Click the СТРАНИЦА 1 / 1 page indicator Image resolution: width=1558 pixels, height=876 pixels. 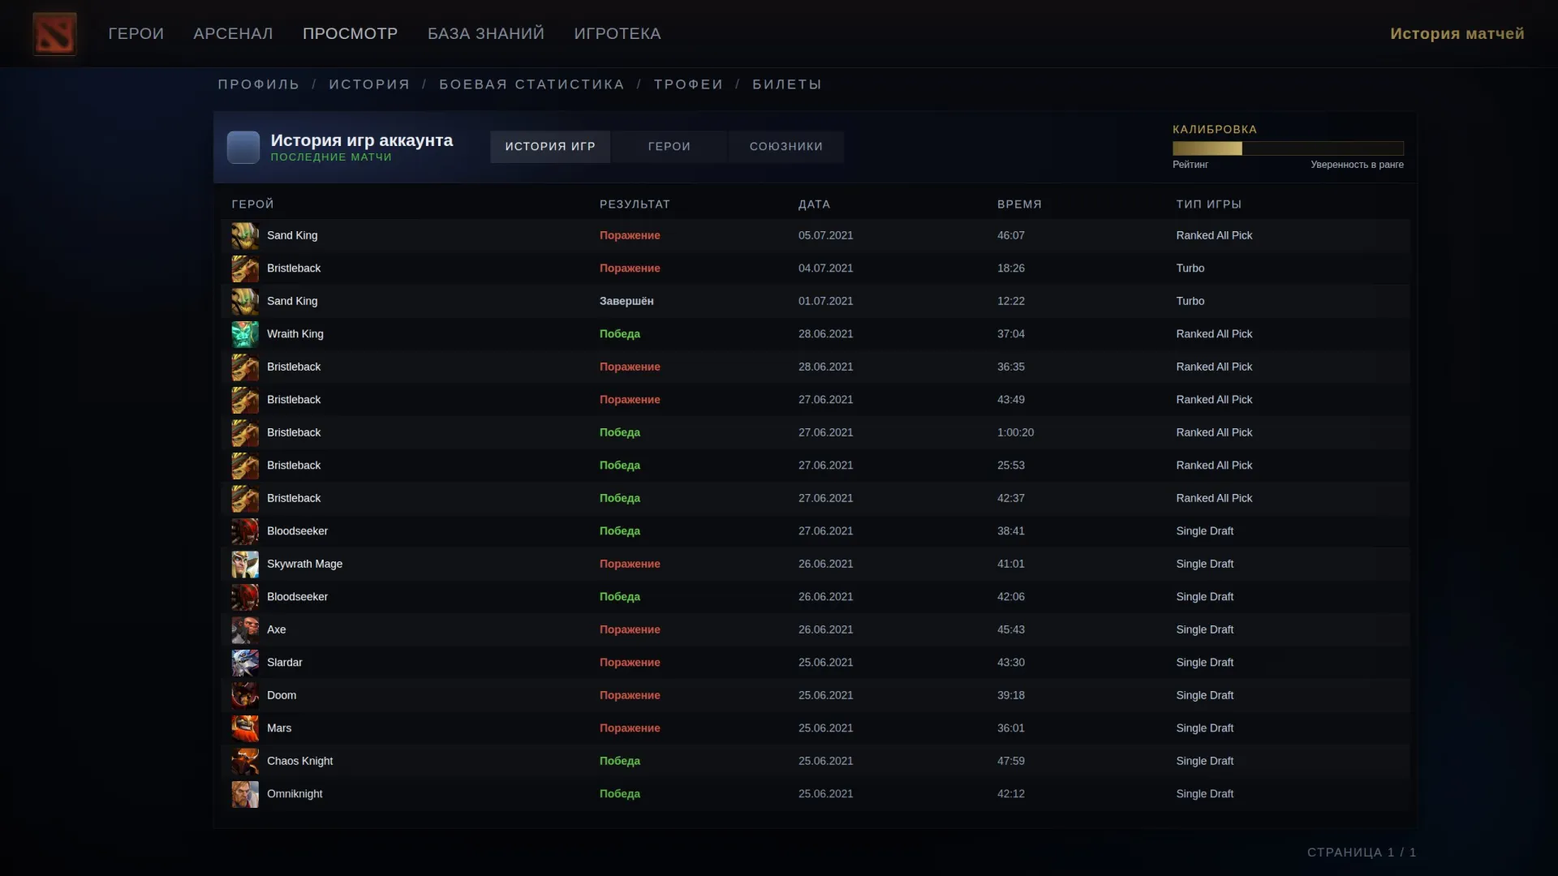[1362, 852]
